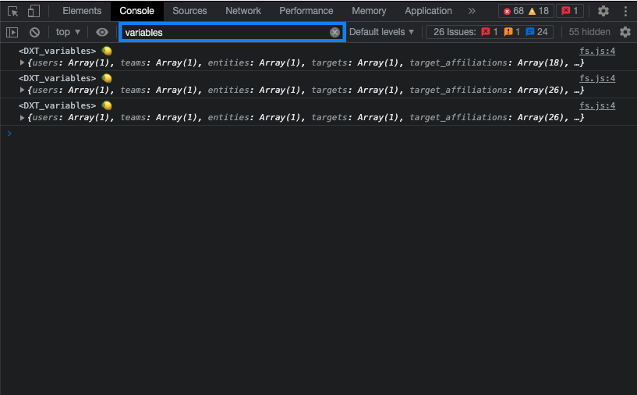Open fs.js:4 link of second log entry
The image size is (637, 395).
[597, 79]
